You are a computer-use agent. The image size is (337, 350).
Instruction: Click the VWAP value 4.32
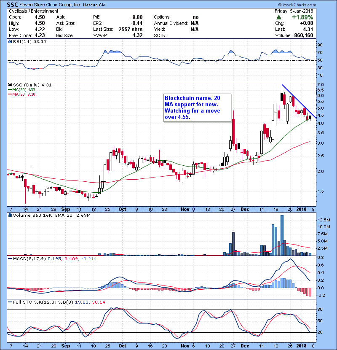tap(137, 35)
